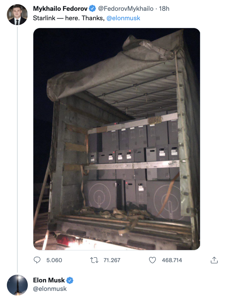View the 5.060 replies count

[x=54, y=260]
